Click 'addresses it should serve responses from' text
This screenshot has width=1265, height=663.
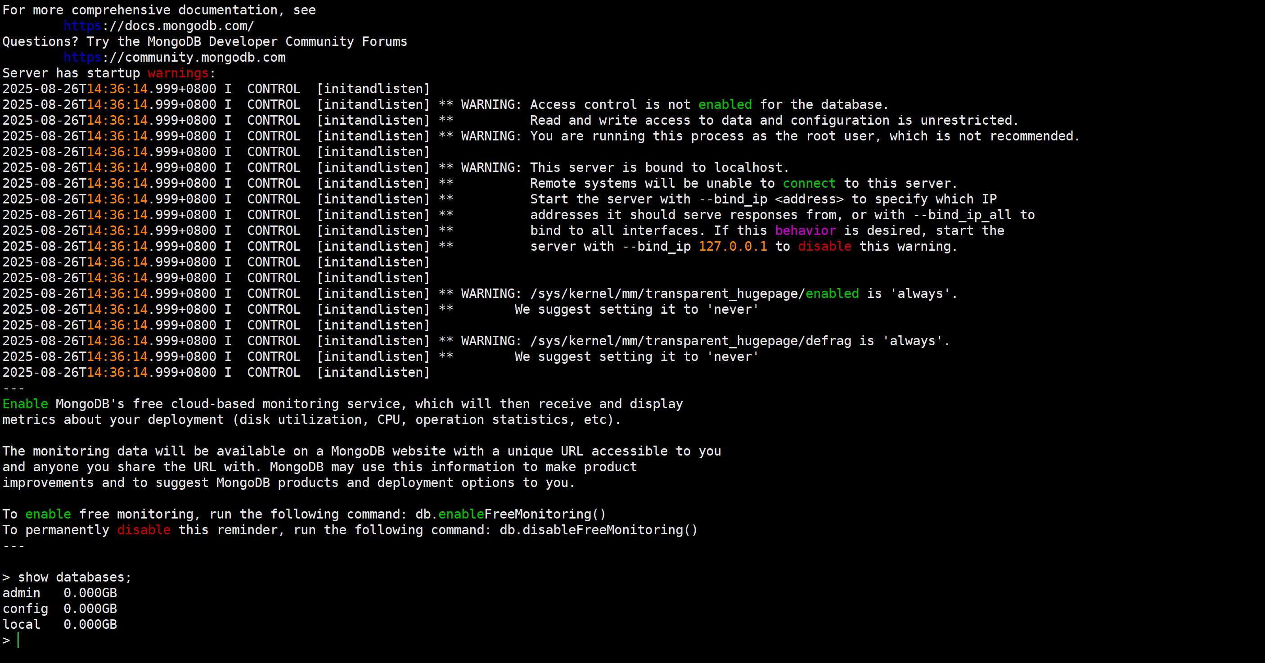687,215
